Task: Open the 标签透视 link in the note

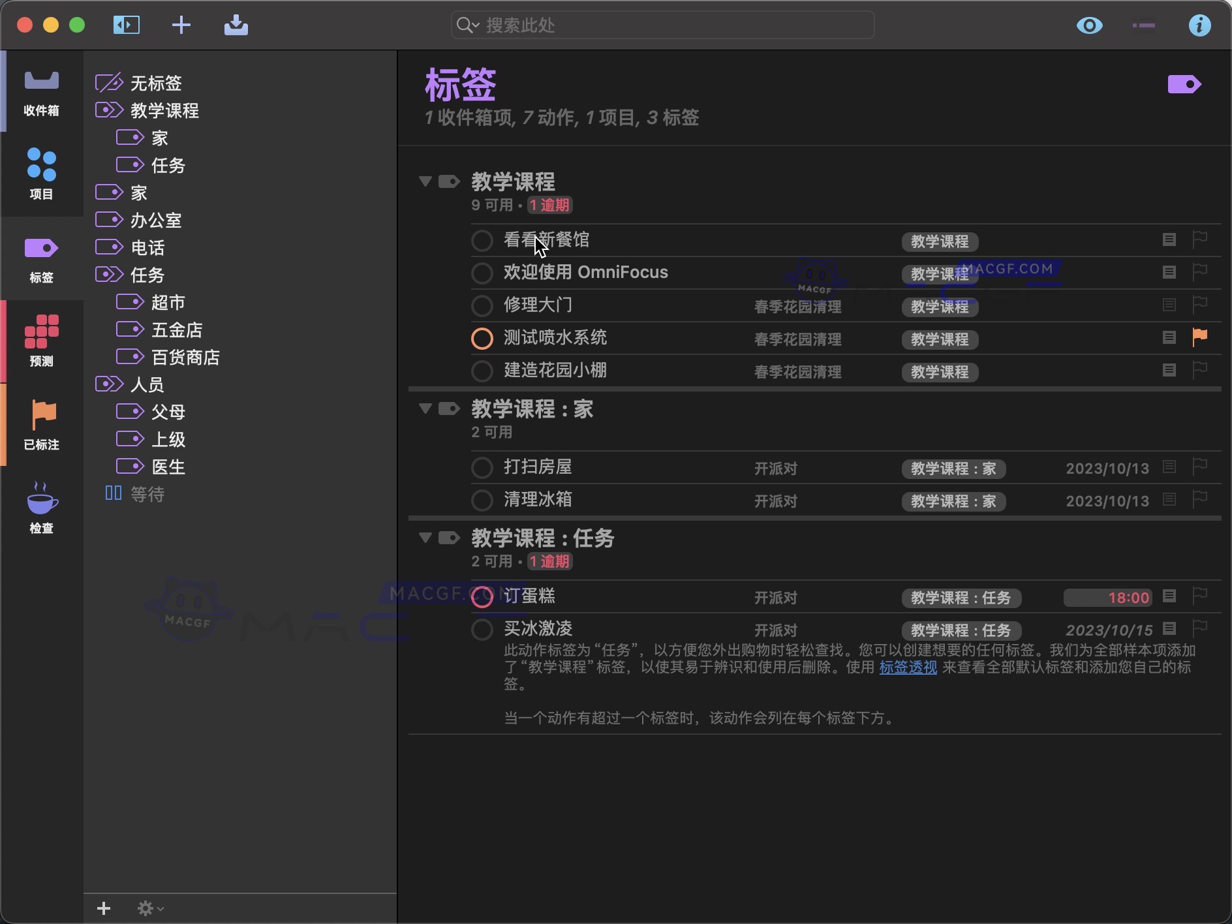Action: click(907, 667)
